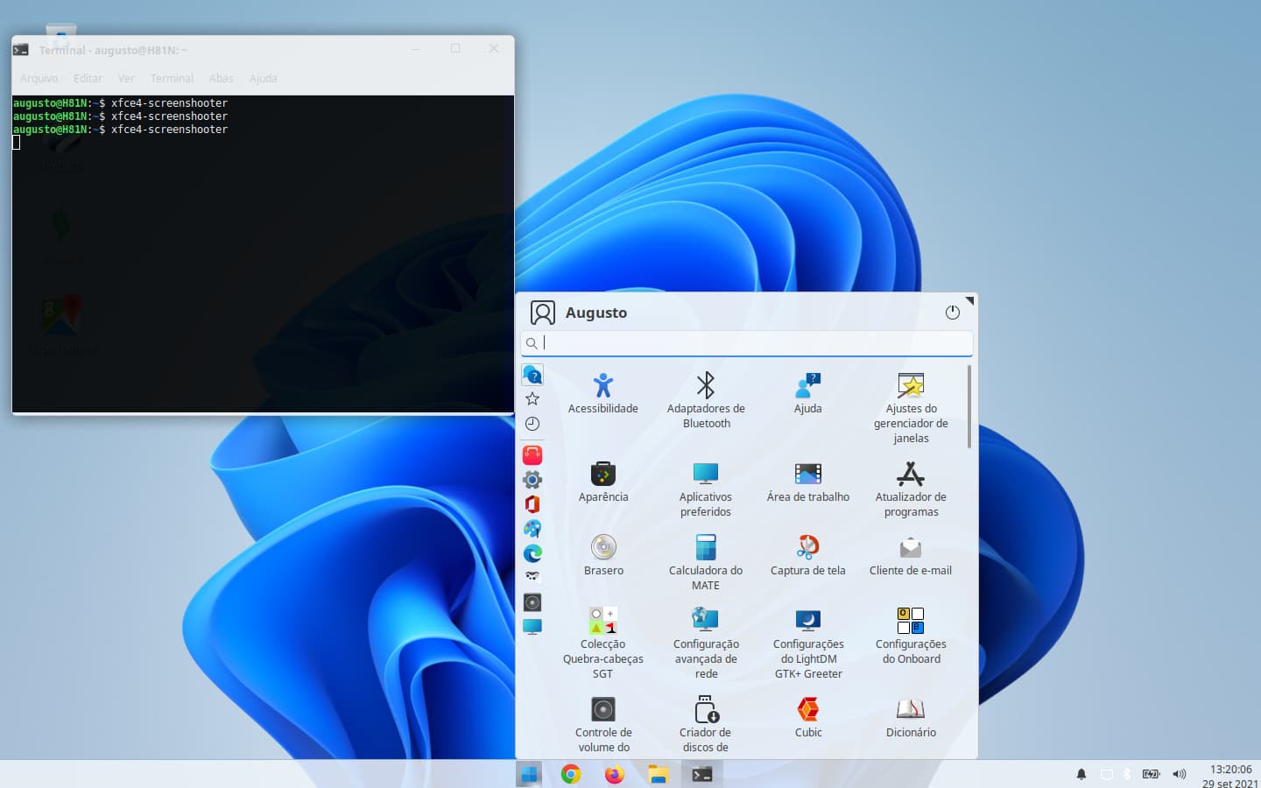The height and width of the screenshot is (788, 1261).
Task: Open Adaptadores de Bluetooth
Action: click(x=706, y=398)
